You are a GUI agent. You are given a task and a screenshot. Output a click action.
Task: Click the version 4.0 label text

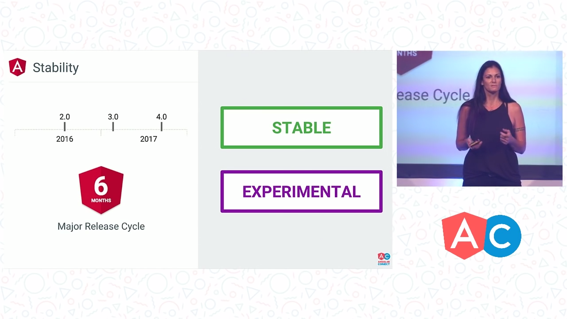click(x=161, y=117)
